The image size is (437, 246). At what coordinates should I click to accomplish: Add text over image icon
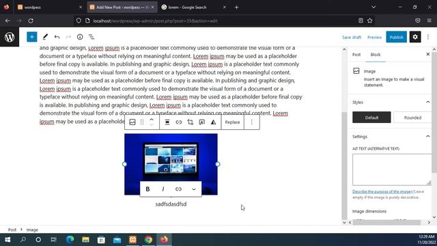click(x=202, y=122)
